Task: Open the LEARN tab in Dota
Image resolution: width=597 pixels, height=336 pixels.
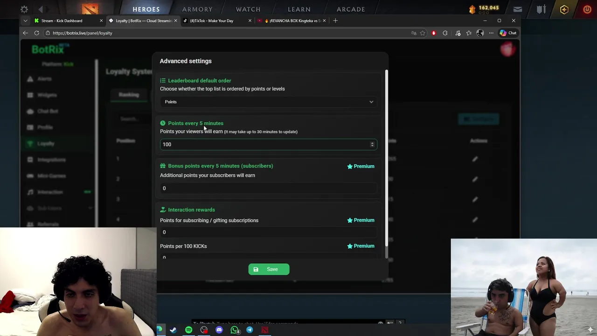Action: coord(299,9)
